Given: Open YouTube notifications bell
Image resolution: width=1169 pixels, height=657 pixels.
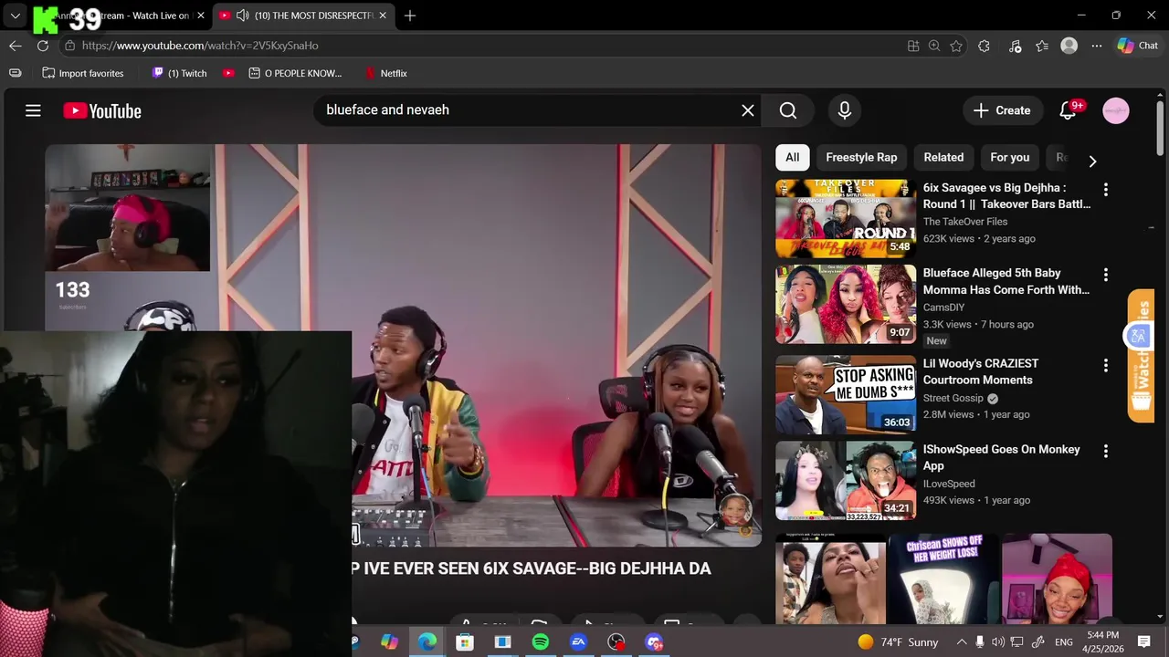Looking at the screenshot, I should pyautogui.click(x=1069, y=110).
